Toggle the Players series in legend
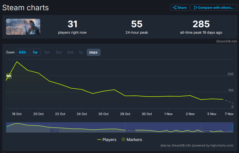Screen dimensions: 239x153 coord(107,140)
